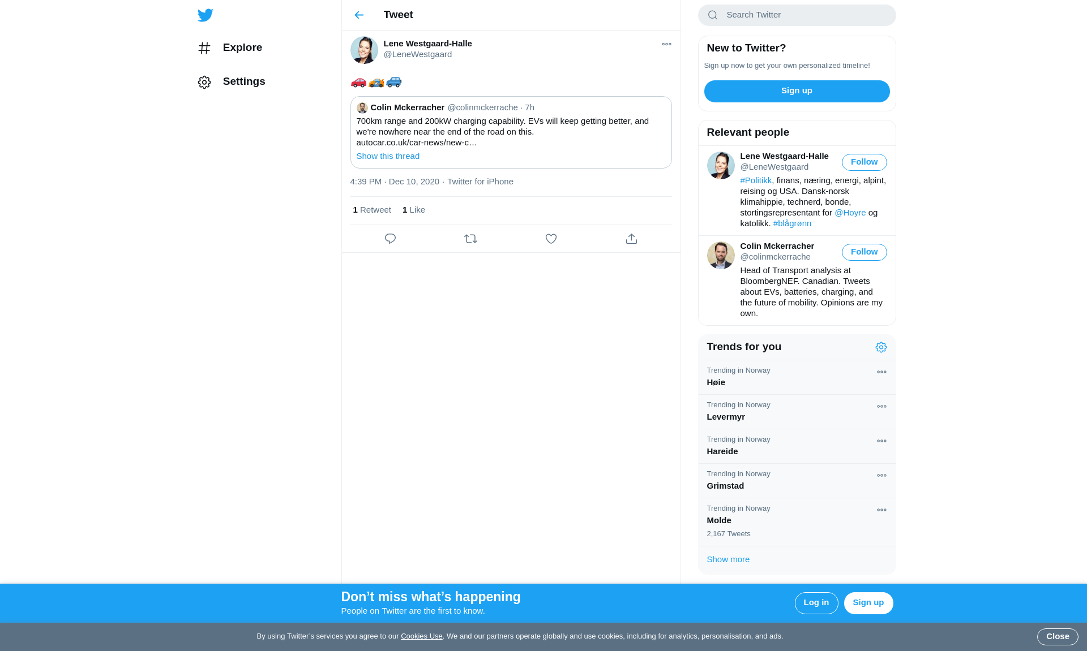Open the Hareide trending topic
This screenshot has height=651, width=1087.
click(x=797, y=446)
